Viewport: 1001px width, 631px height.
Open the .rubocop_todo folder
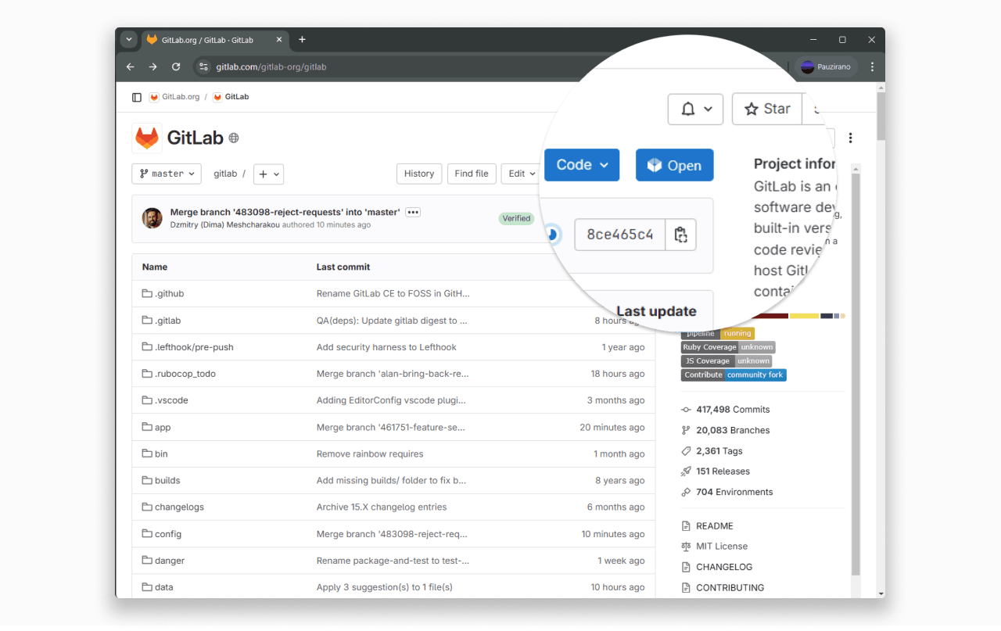pyautogui.click(x=185, y=374)
